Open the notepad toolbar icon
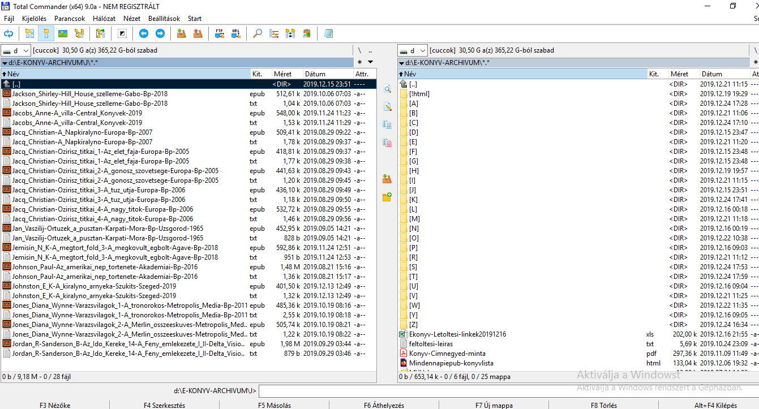This screenshot has height=409, width=759. click(328, 33)
